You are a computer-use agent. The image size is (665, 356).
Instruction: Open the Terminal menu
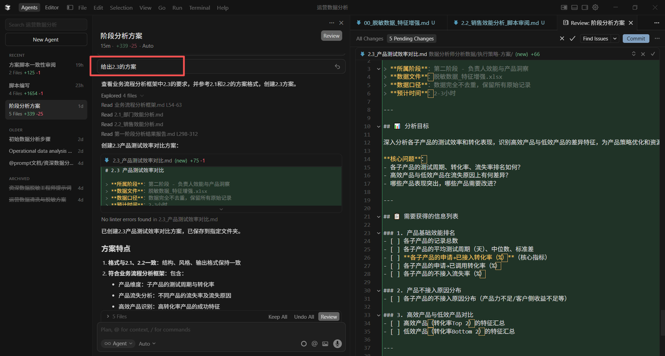point(200,7)
